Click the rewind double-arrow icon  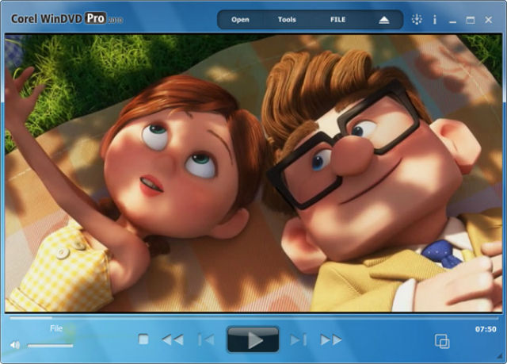[x=172, y=339]
